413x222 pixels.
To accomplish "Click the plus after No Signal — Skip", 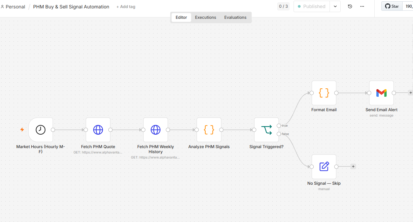I will pos(353,167).
